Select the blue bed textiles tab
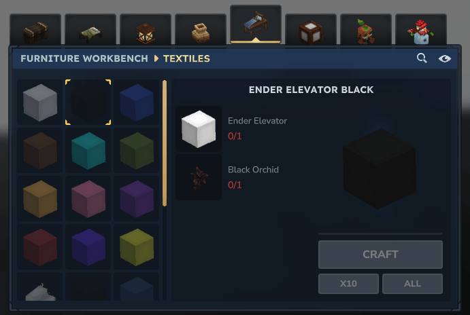The image size is (470, 315). pos(256,24)
